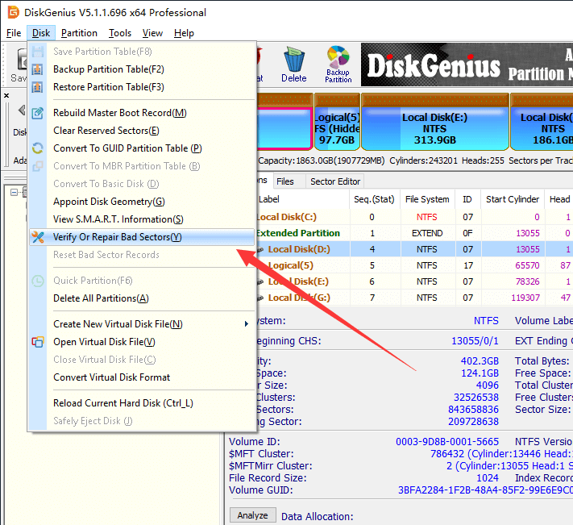Click the free space value 124.1GB
Screen dimensions: 573x525
point(480,373)
